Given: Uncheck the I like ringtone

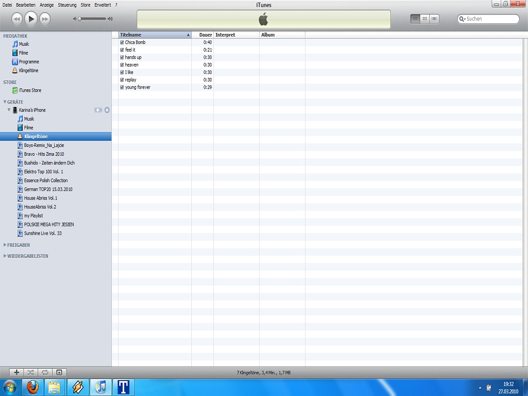Looking at the screenshot, I should click(122, 72).
